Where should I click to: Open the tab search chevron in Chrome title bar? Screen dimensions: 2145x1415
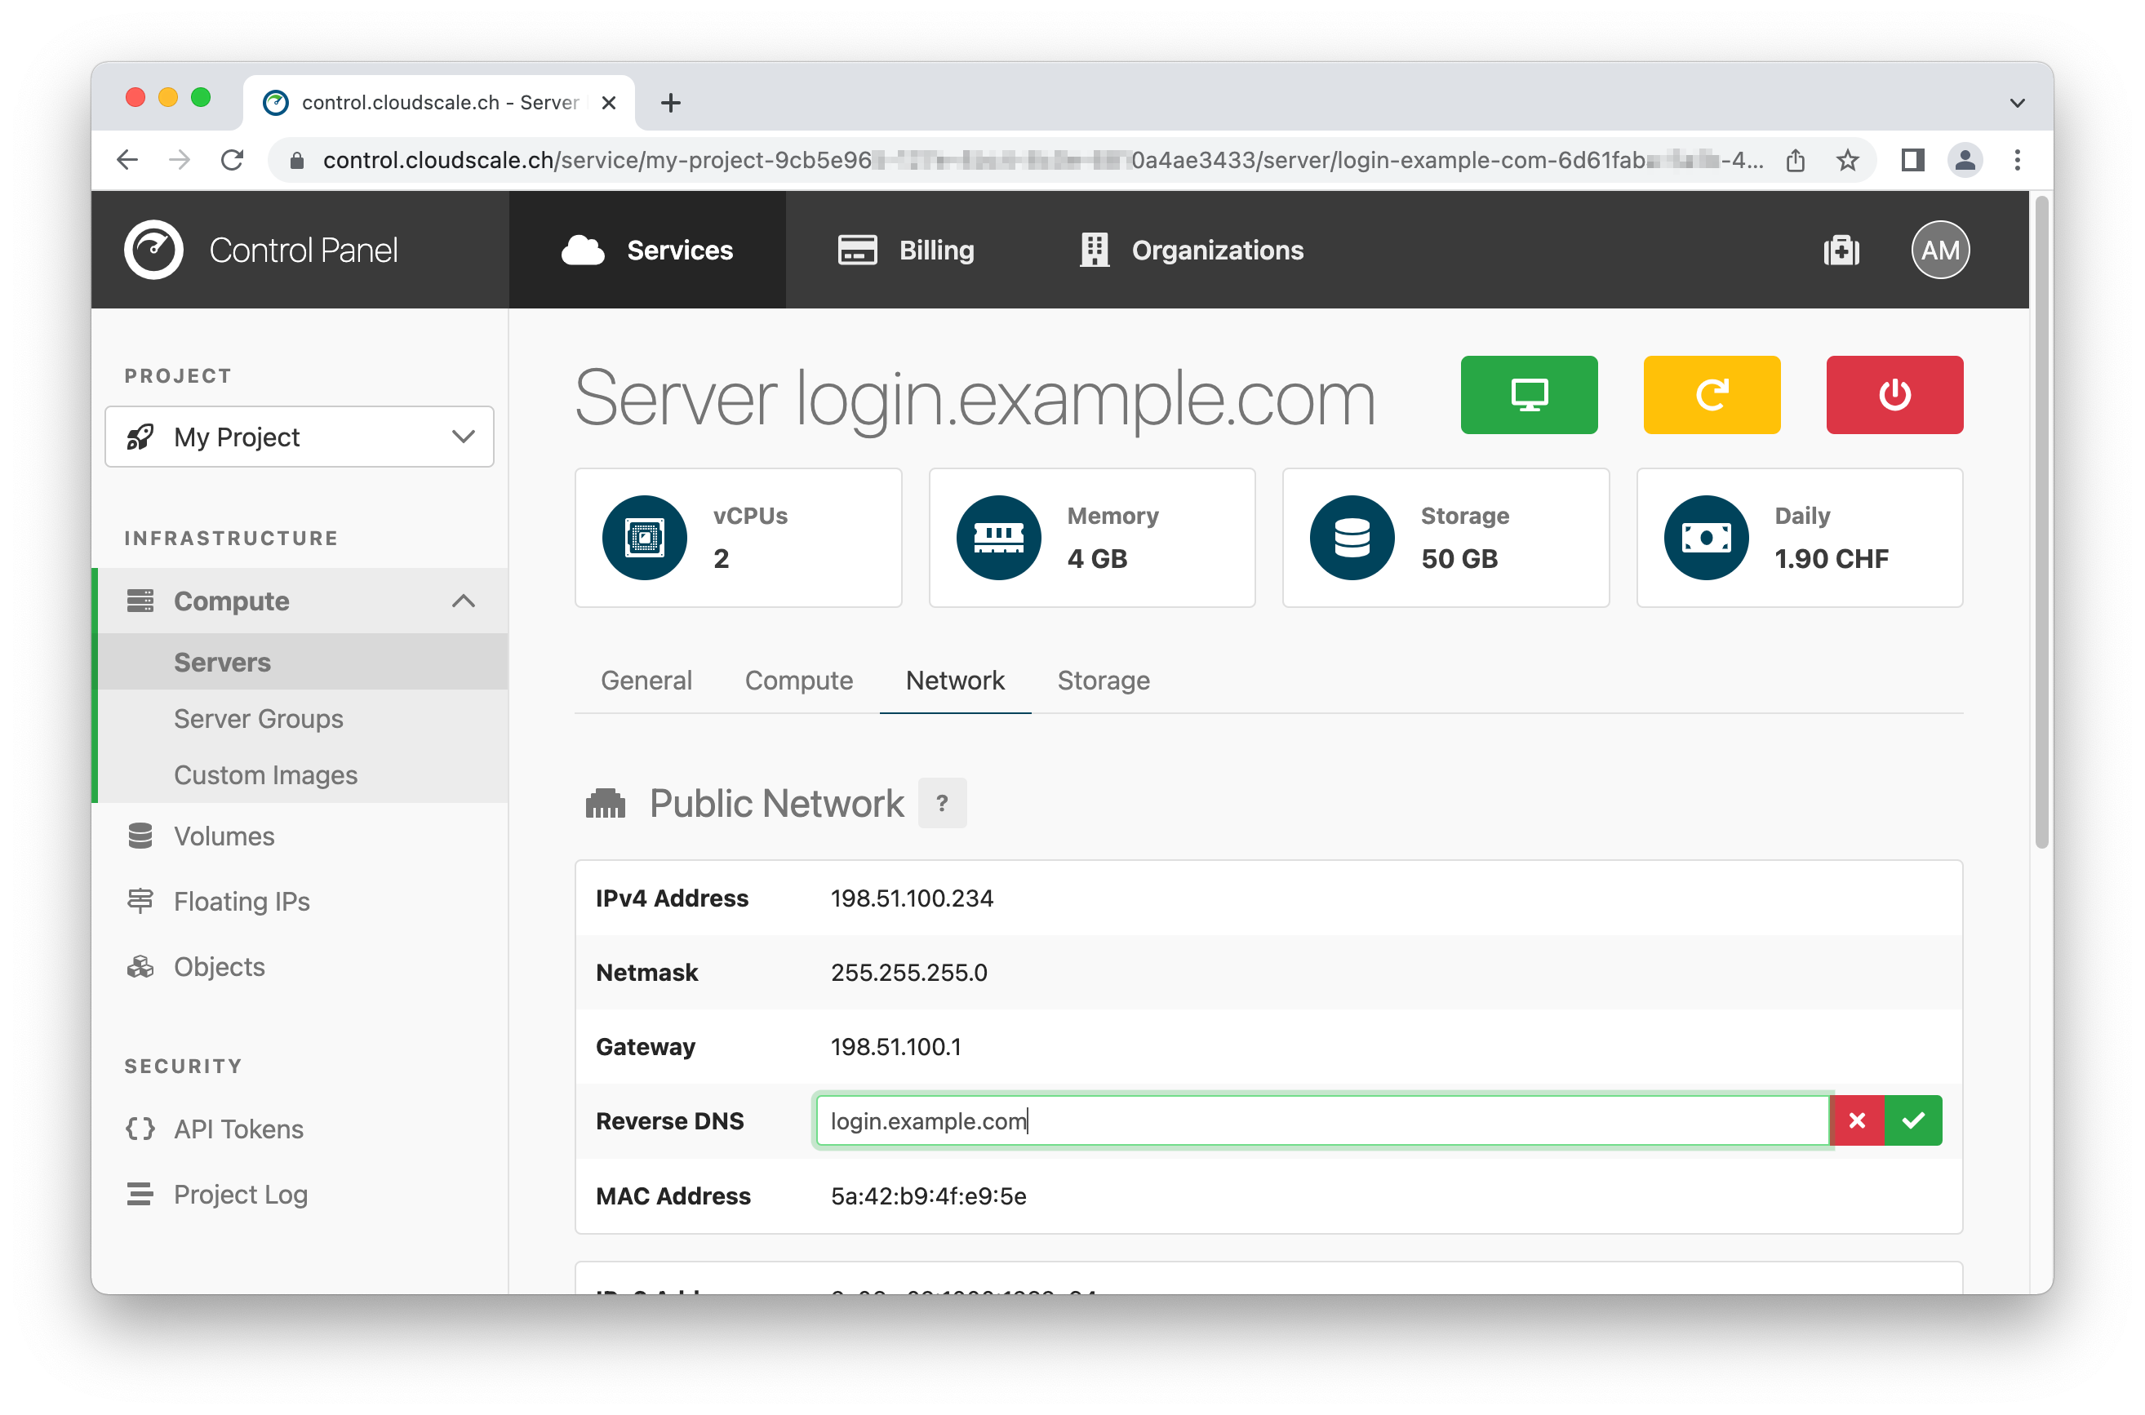[2017, 103]
